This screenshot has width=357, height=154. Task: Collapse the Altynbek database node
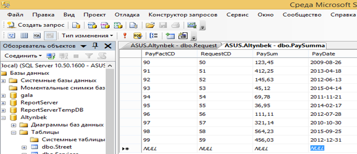3,118
